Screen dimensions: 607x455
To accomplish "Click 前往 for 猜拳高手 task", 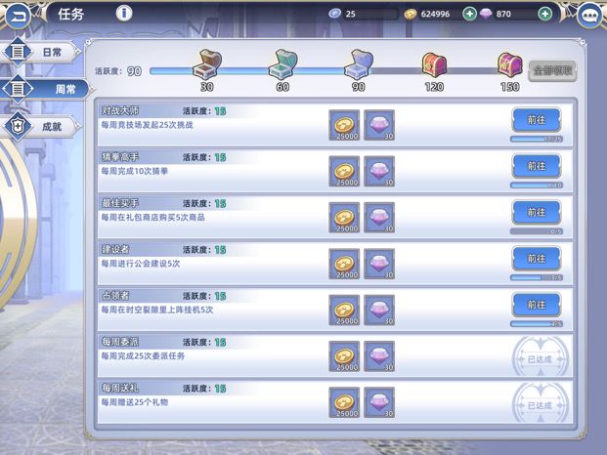I will 537,167.
